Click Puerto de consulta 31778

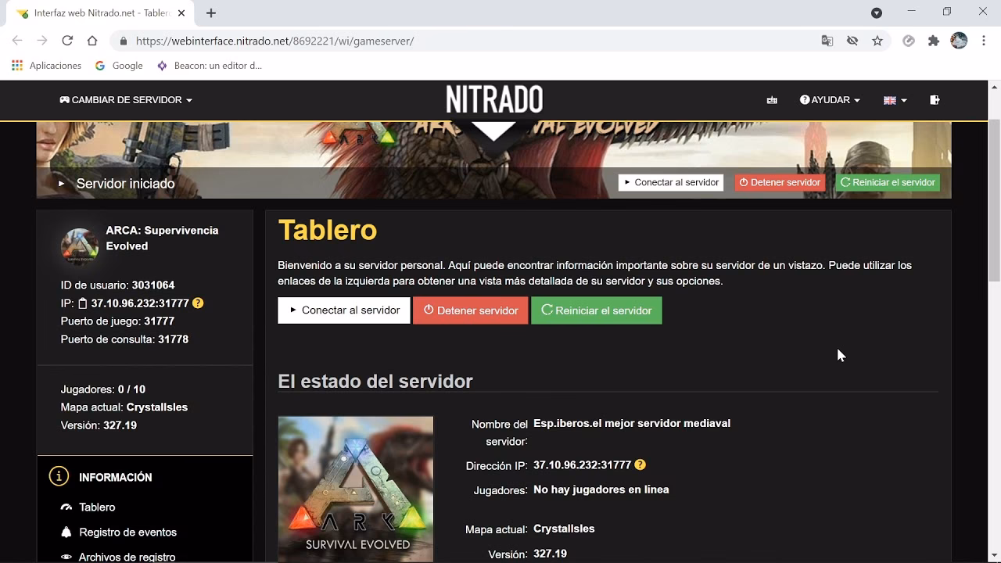click(124, 339)
